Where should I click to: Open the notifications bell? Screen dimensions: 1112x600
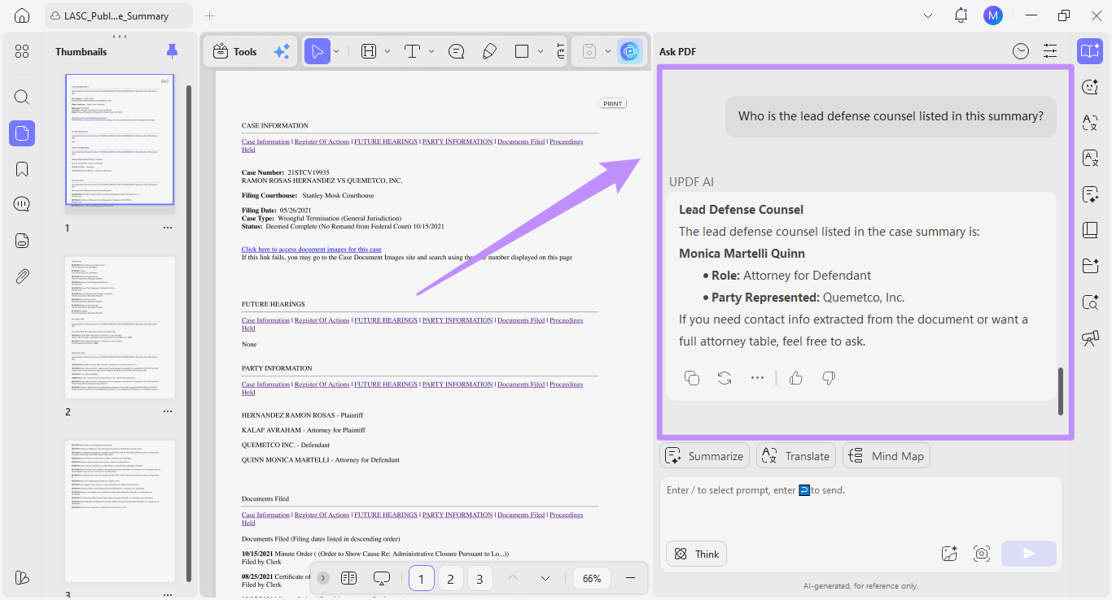(x=961, y=15)
